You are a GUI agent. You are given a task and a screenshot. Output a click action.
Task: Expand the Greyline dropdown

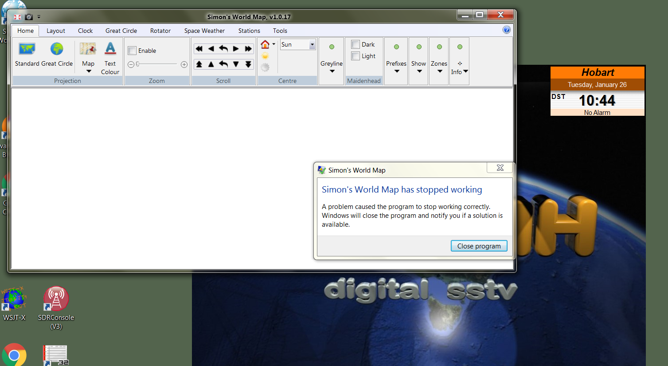(332, 71)
